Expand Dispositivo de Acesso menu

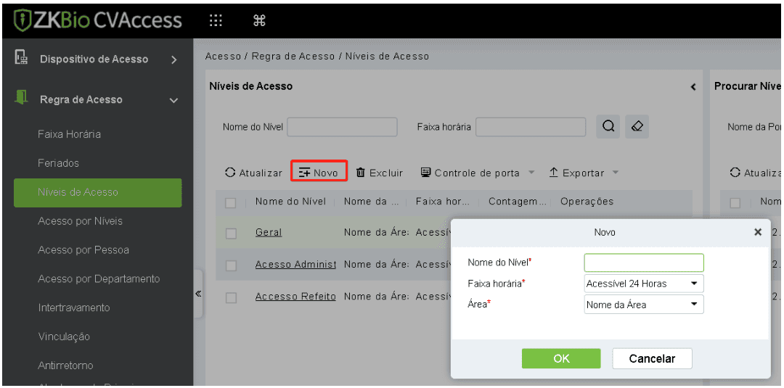click(x=174, y=60)
